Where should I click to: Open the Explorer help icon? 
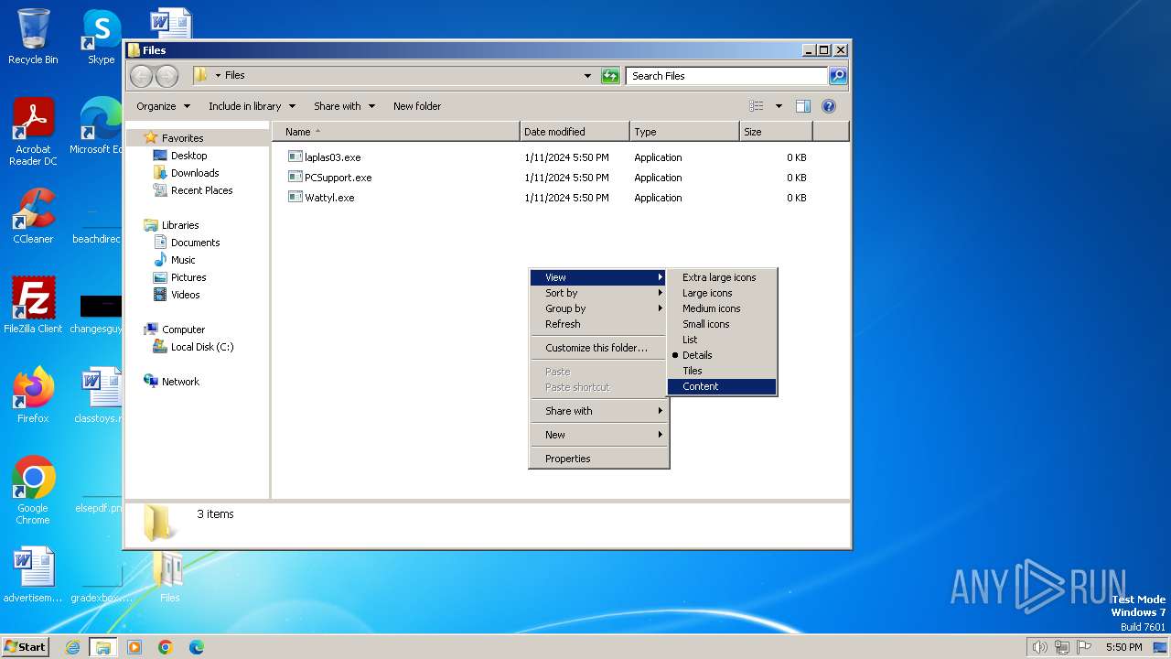click(x=829, y=106)
